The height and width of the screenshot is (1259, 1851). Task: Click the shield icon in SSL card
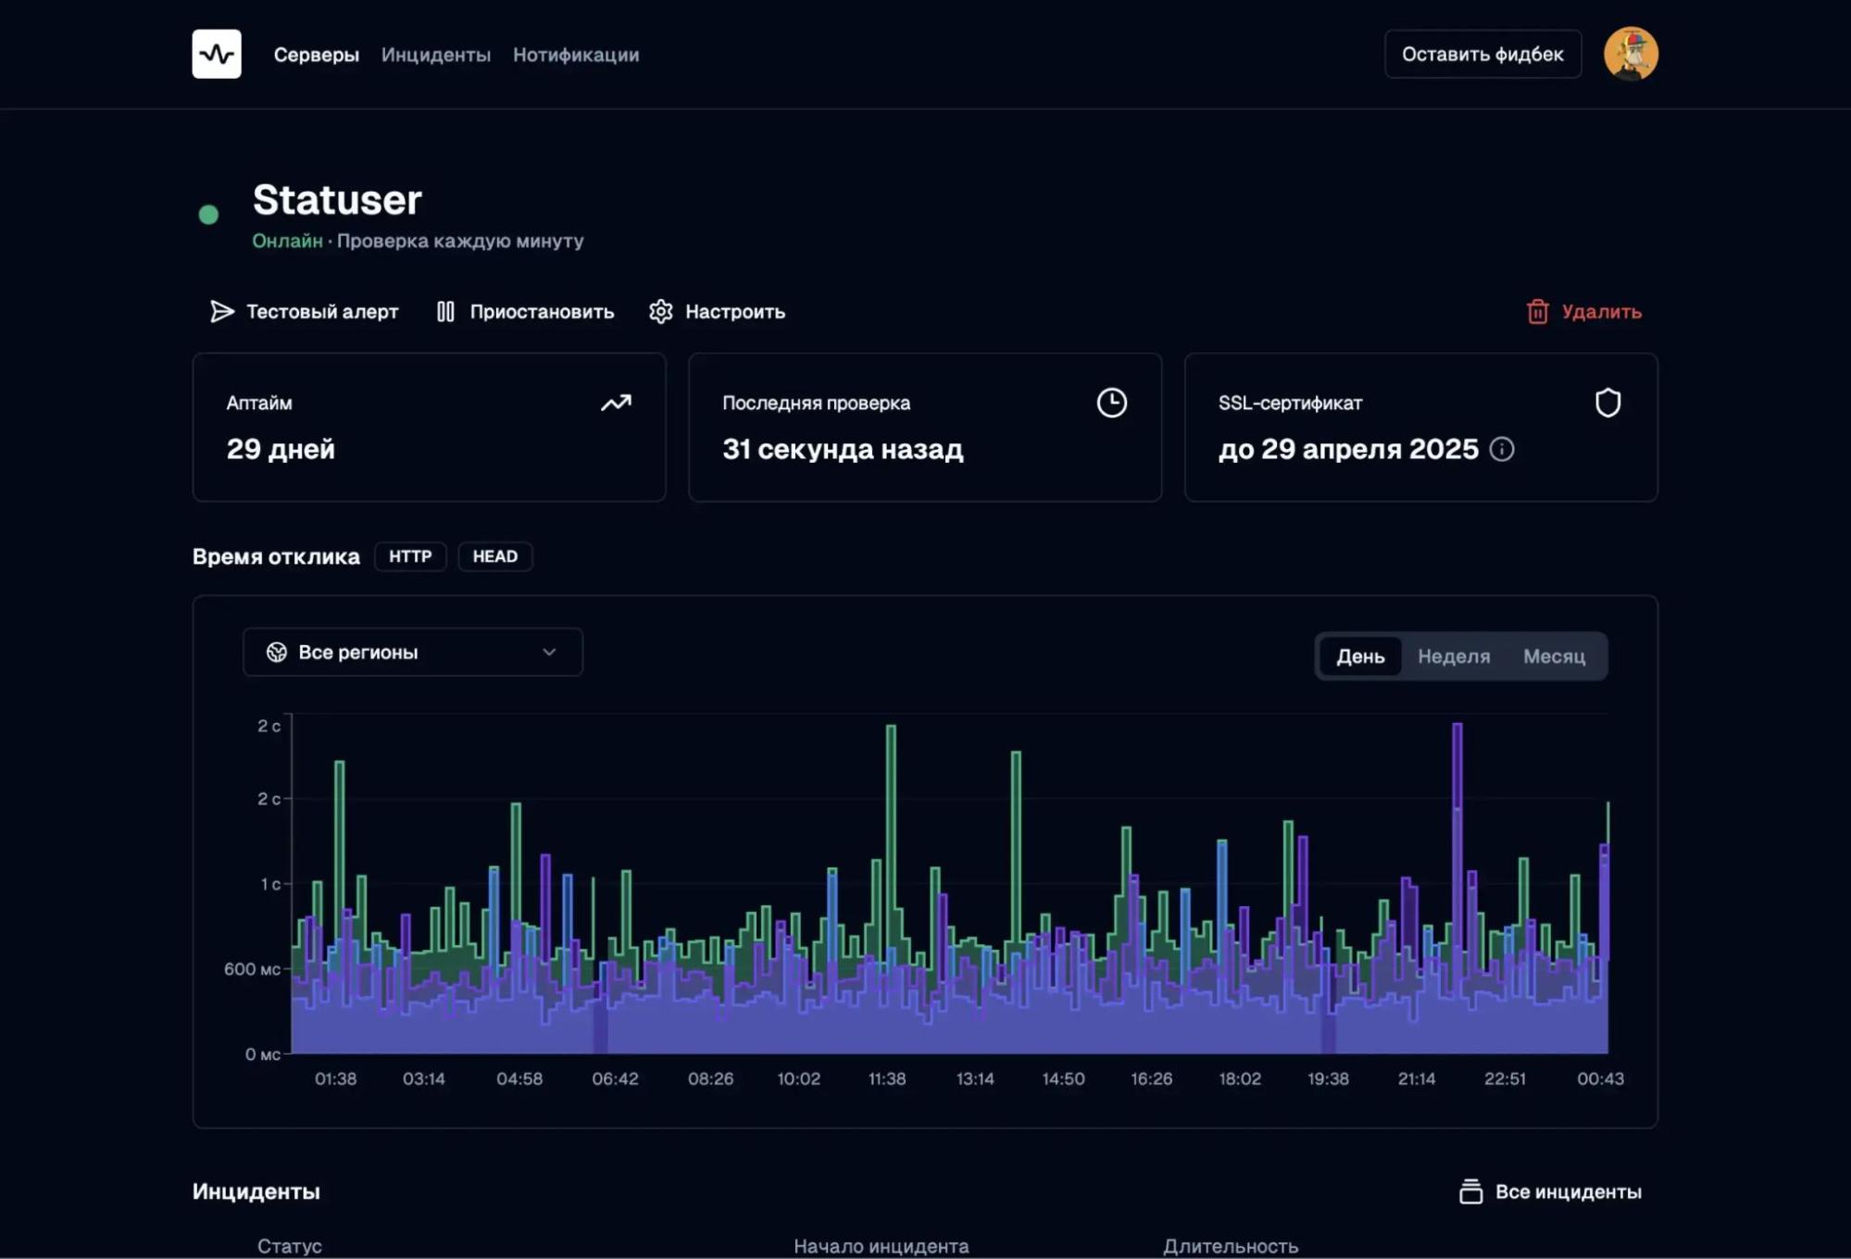[x=1607, y=403]
